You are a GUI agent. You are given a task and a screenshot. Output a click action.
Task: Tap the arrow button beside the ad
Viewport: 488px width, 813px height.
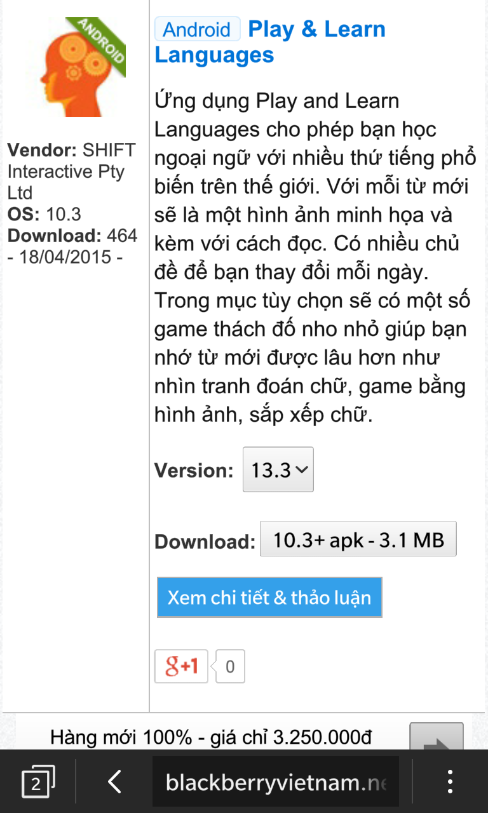(x=436, y=737)
